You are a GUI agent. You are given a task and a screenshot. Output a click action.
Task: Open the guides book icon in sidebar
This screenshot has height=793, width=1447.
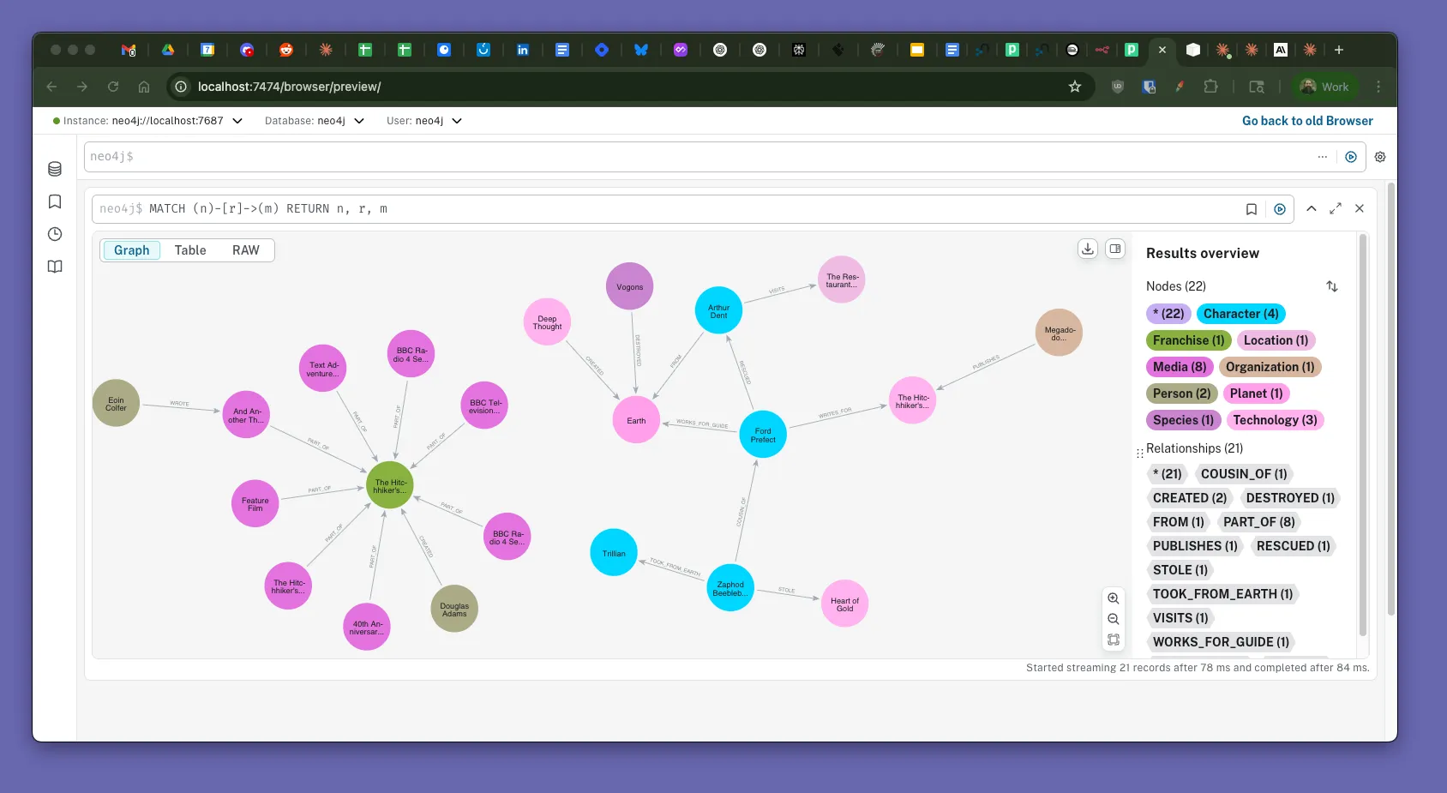click(x=55, y=267)
